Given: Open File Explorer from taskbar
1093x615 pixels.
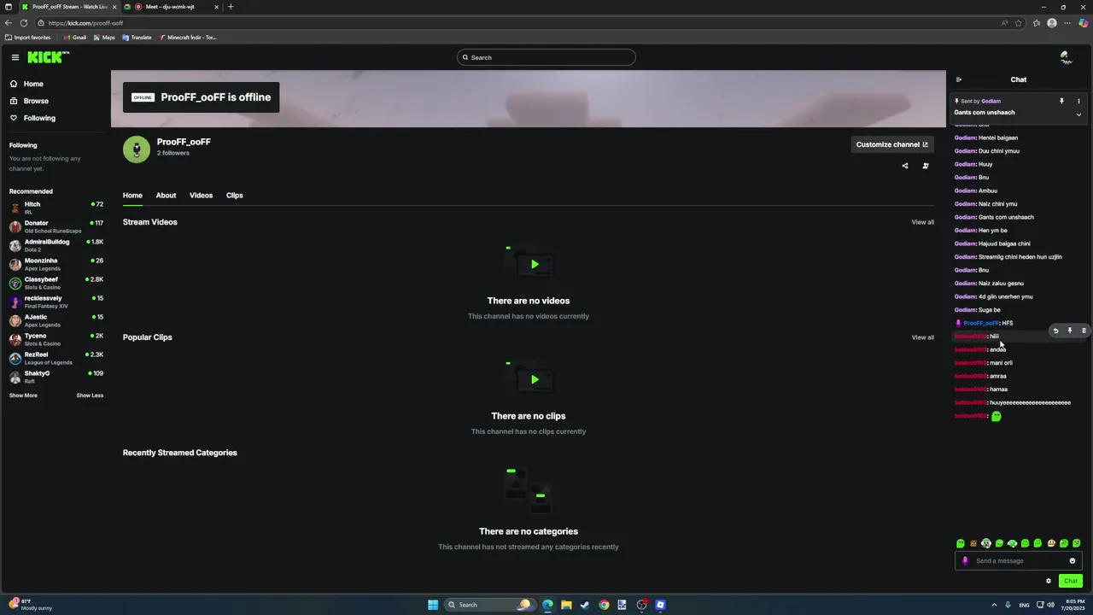Looking at the screenshot, I should pyautogui.click(x=566, y=605).
